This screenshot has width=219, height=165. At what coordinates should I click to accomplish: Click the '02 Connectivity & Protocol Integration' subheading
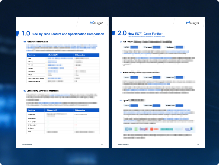pyautogui.click(x=41, y=91)
